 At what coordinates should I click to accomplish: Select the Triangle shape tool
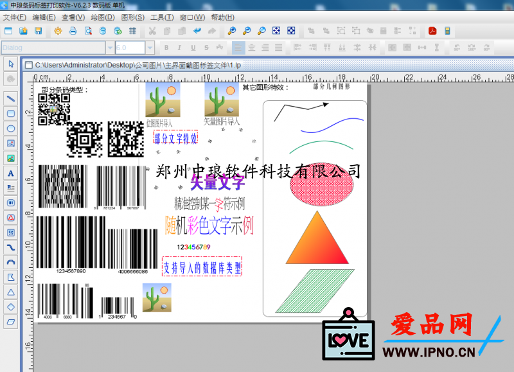pyautogui.click(x=11, y=292)
